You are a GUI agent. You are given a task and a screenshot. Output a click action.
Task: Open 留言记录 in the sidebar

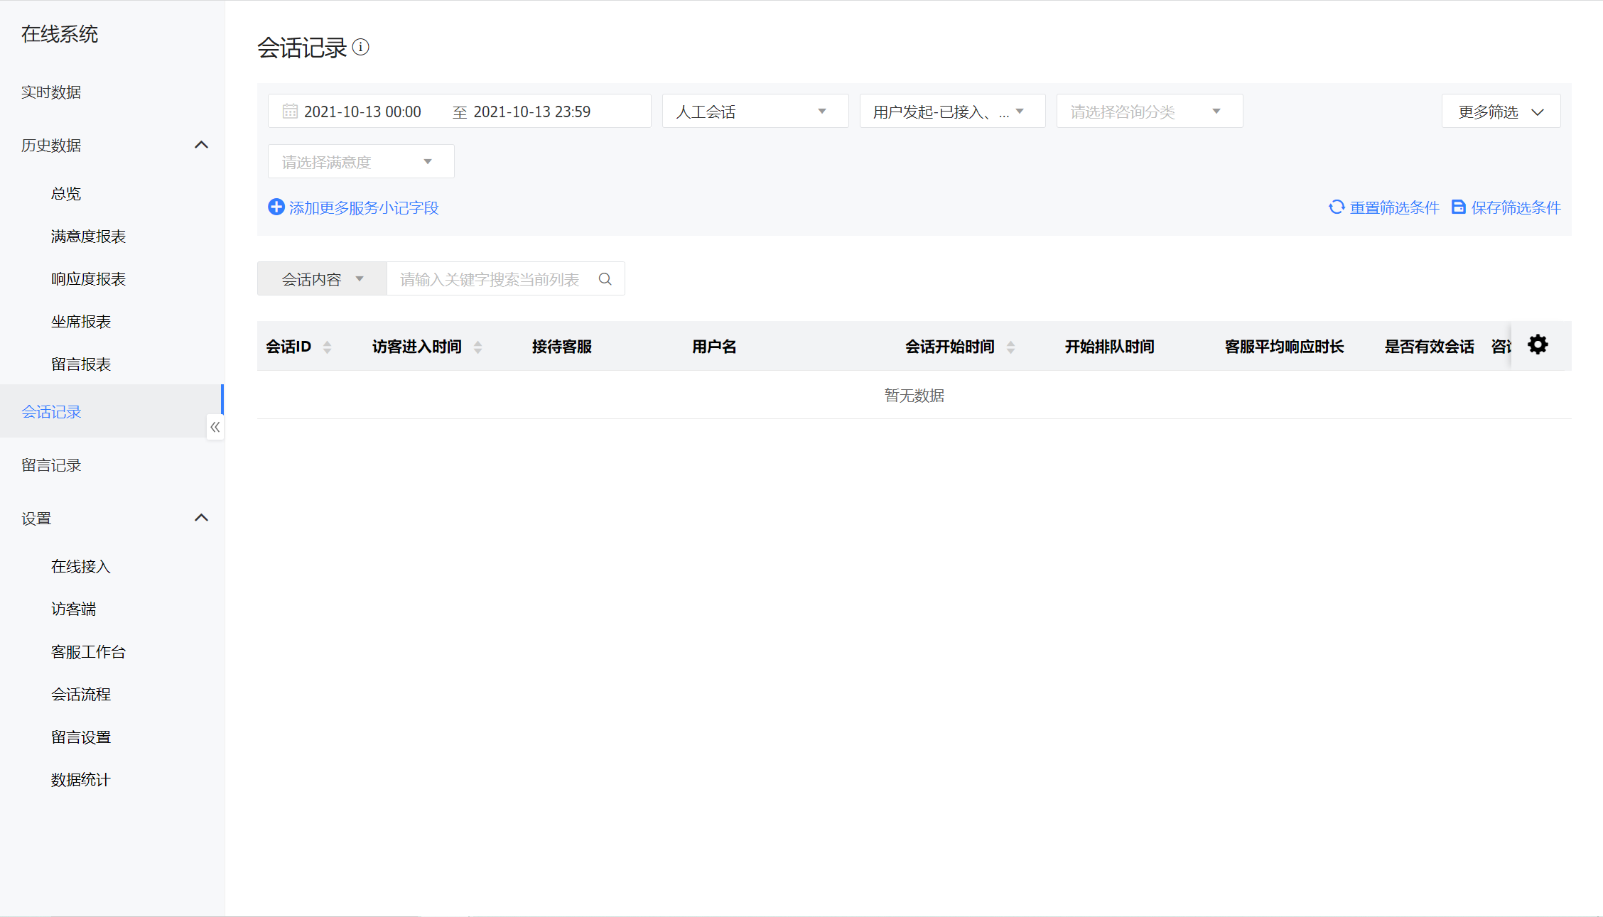pos(51,465)
